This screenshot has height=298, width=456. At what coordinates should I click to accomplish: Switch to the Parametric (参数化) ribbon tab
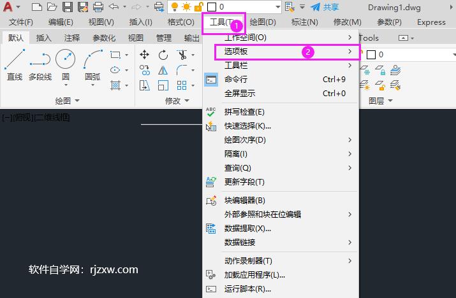[x=104, y=38]
